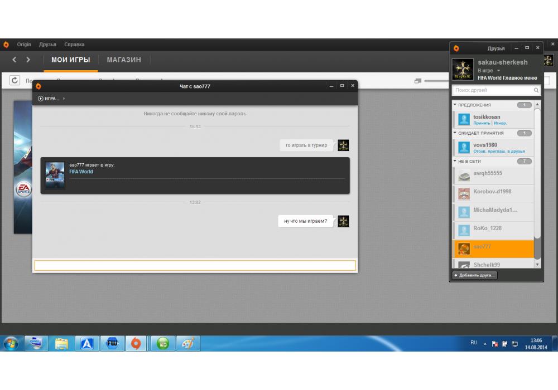Select message 'ну что мы играем?'

tap(306, 221)
